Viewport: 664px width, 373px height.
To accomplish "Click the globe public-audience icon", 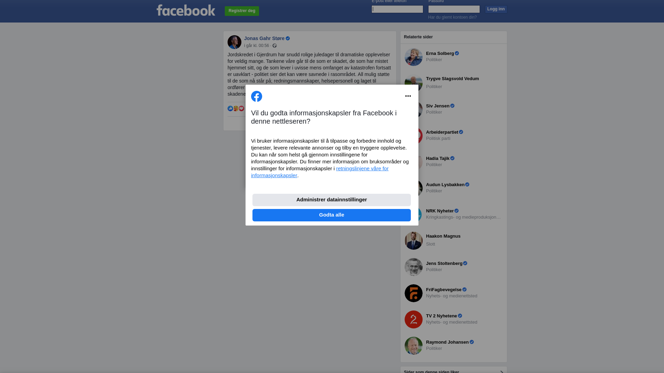I will coord(275,46).
